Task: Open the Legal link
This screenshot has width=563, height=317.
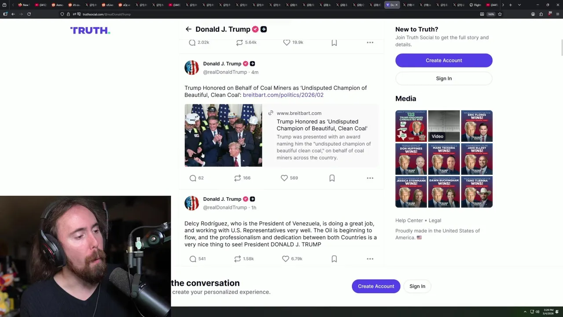Action: coord(435,220)
